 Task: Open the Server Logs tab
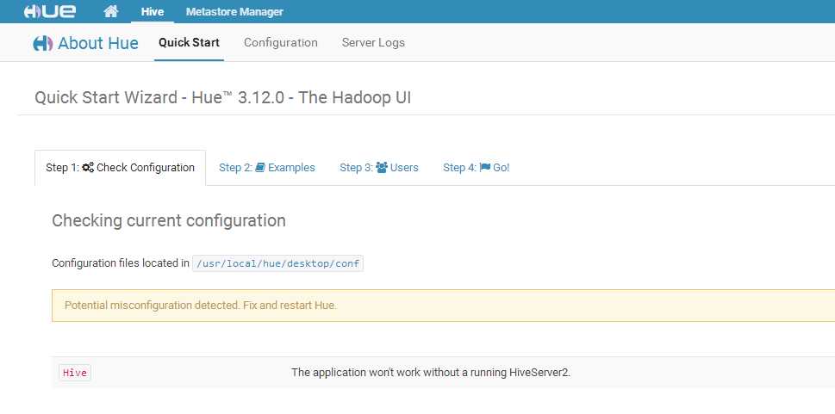[x=373, y=42]
